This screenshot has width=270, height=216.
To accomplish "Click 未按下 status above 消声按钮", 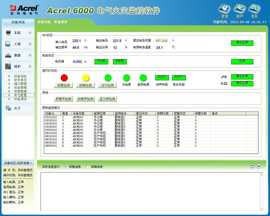I will (x=162, y=78).
